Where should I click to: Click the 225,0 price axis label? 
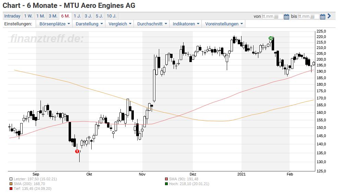[321, 31]
